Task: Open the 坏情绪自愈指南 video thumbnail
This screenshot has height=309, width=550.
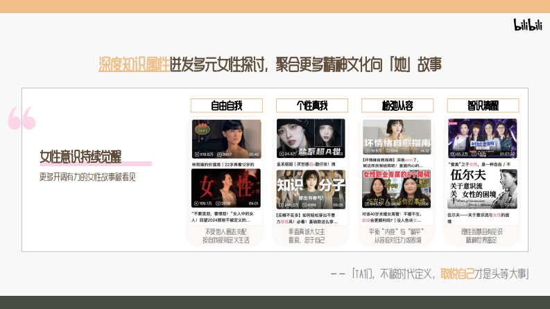Action: coord(397,138)
